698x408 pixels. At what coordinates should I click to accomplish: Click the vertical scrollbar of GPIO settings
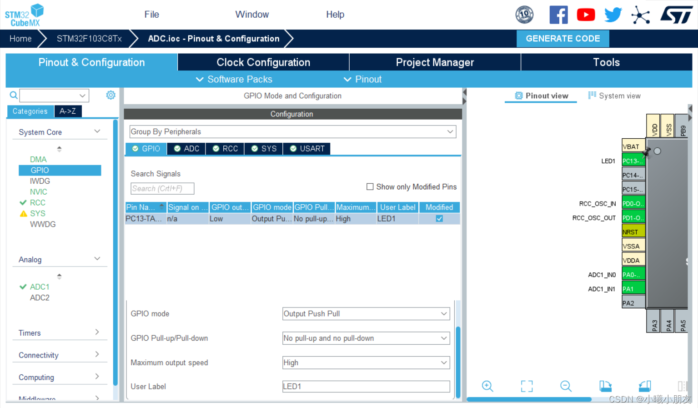pos(458,363)
